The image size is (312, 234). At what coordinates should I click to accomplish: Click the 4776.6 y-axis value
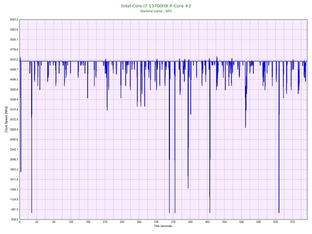[x=14, y=50]
